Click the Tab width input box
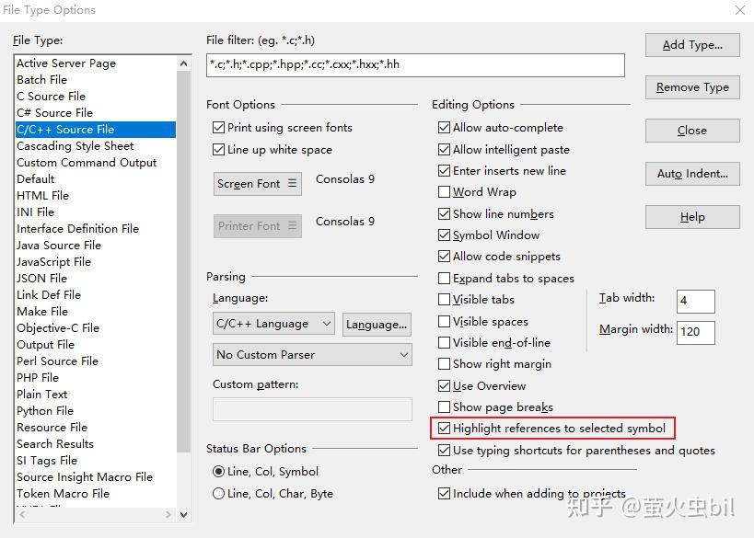 (695, 302)
